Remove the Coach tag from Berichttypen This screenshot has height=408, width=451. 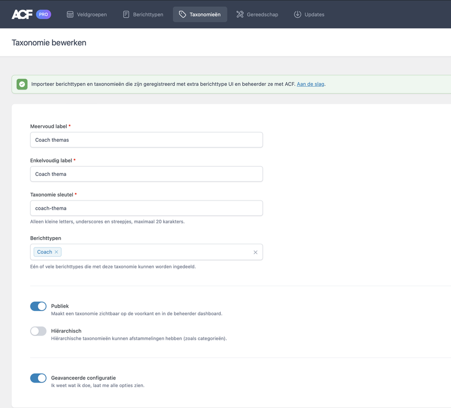pyautogui.click(x=57, y=252)
